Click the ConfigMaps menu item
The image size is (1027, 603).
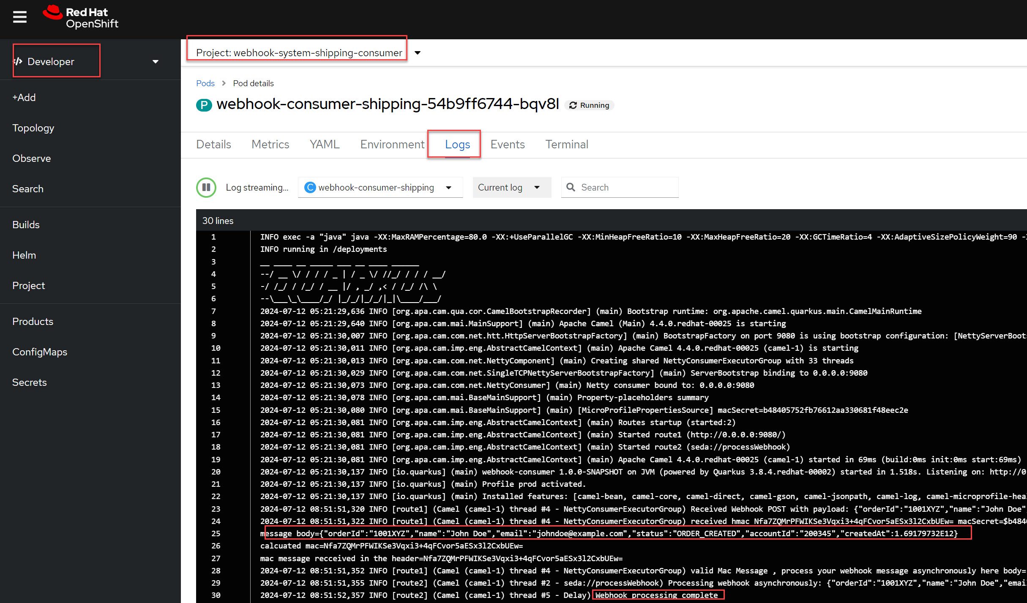(41, 352)
